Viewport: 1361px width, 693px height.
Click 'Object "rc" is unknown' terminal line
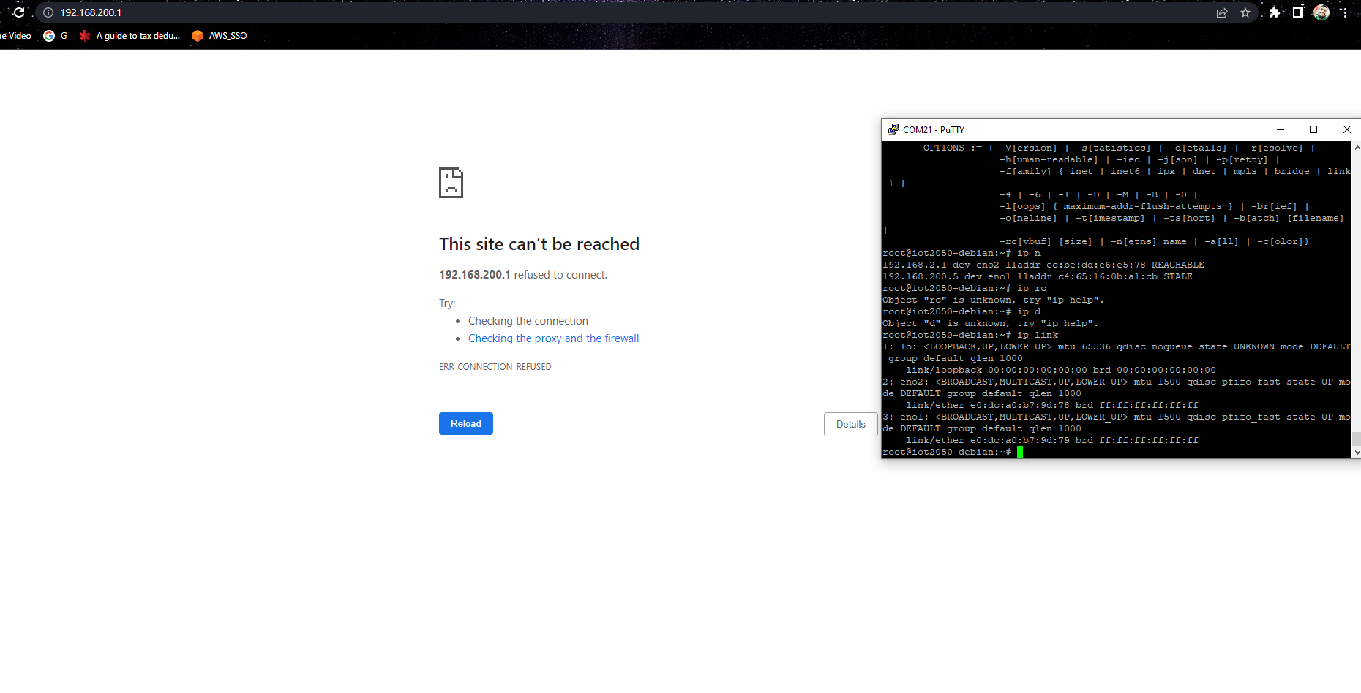coord(994,300)
